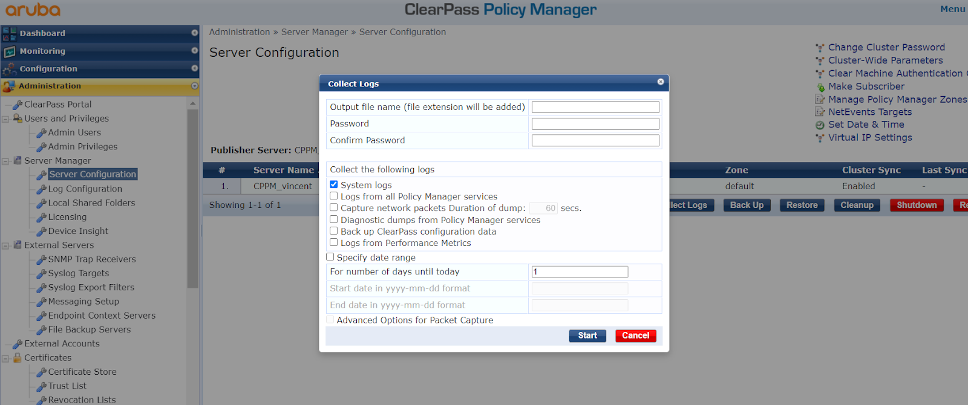Viewport: 968px width, 405px height.
Task: Click the Dashboard section icon
Action: click(x=9, y=33)
